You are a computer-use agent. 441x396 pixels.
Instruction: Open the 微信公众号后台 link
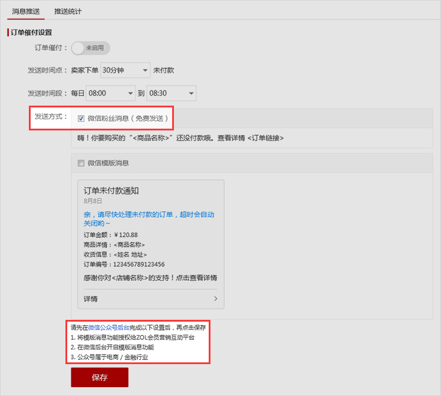click(108, 328)
